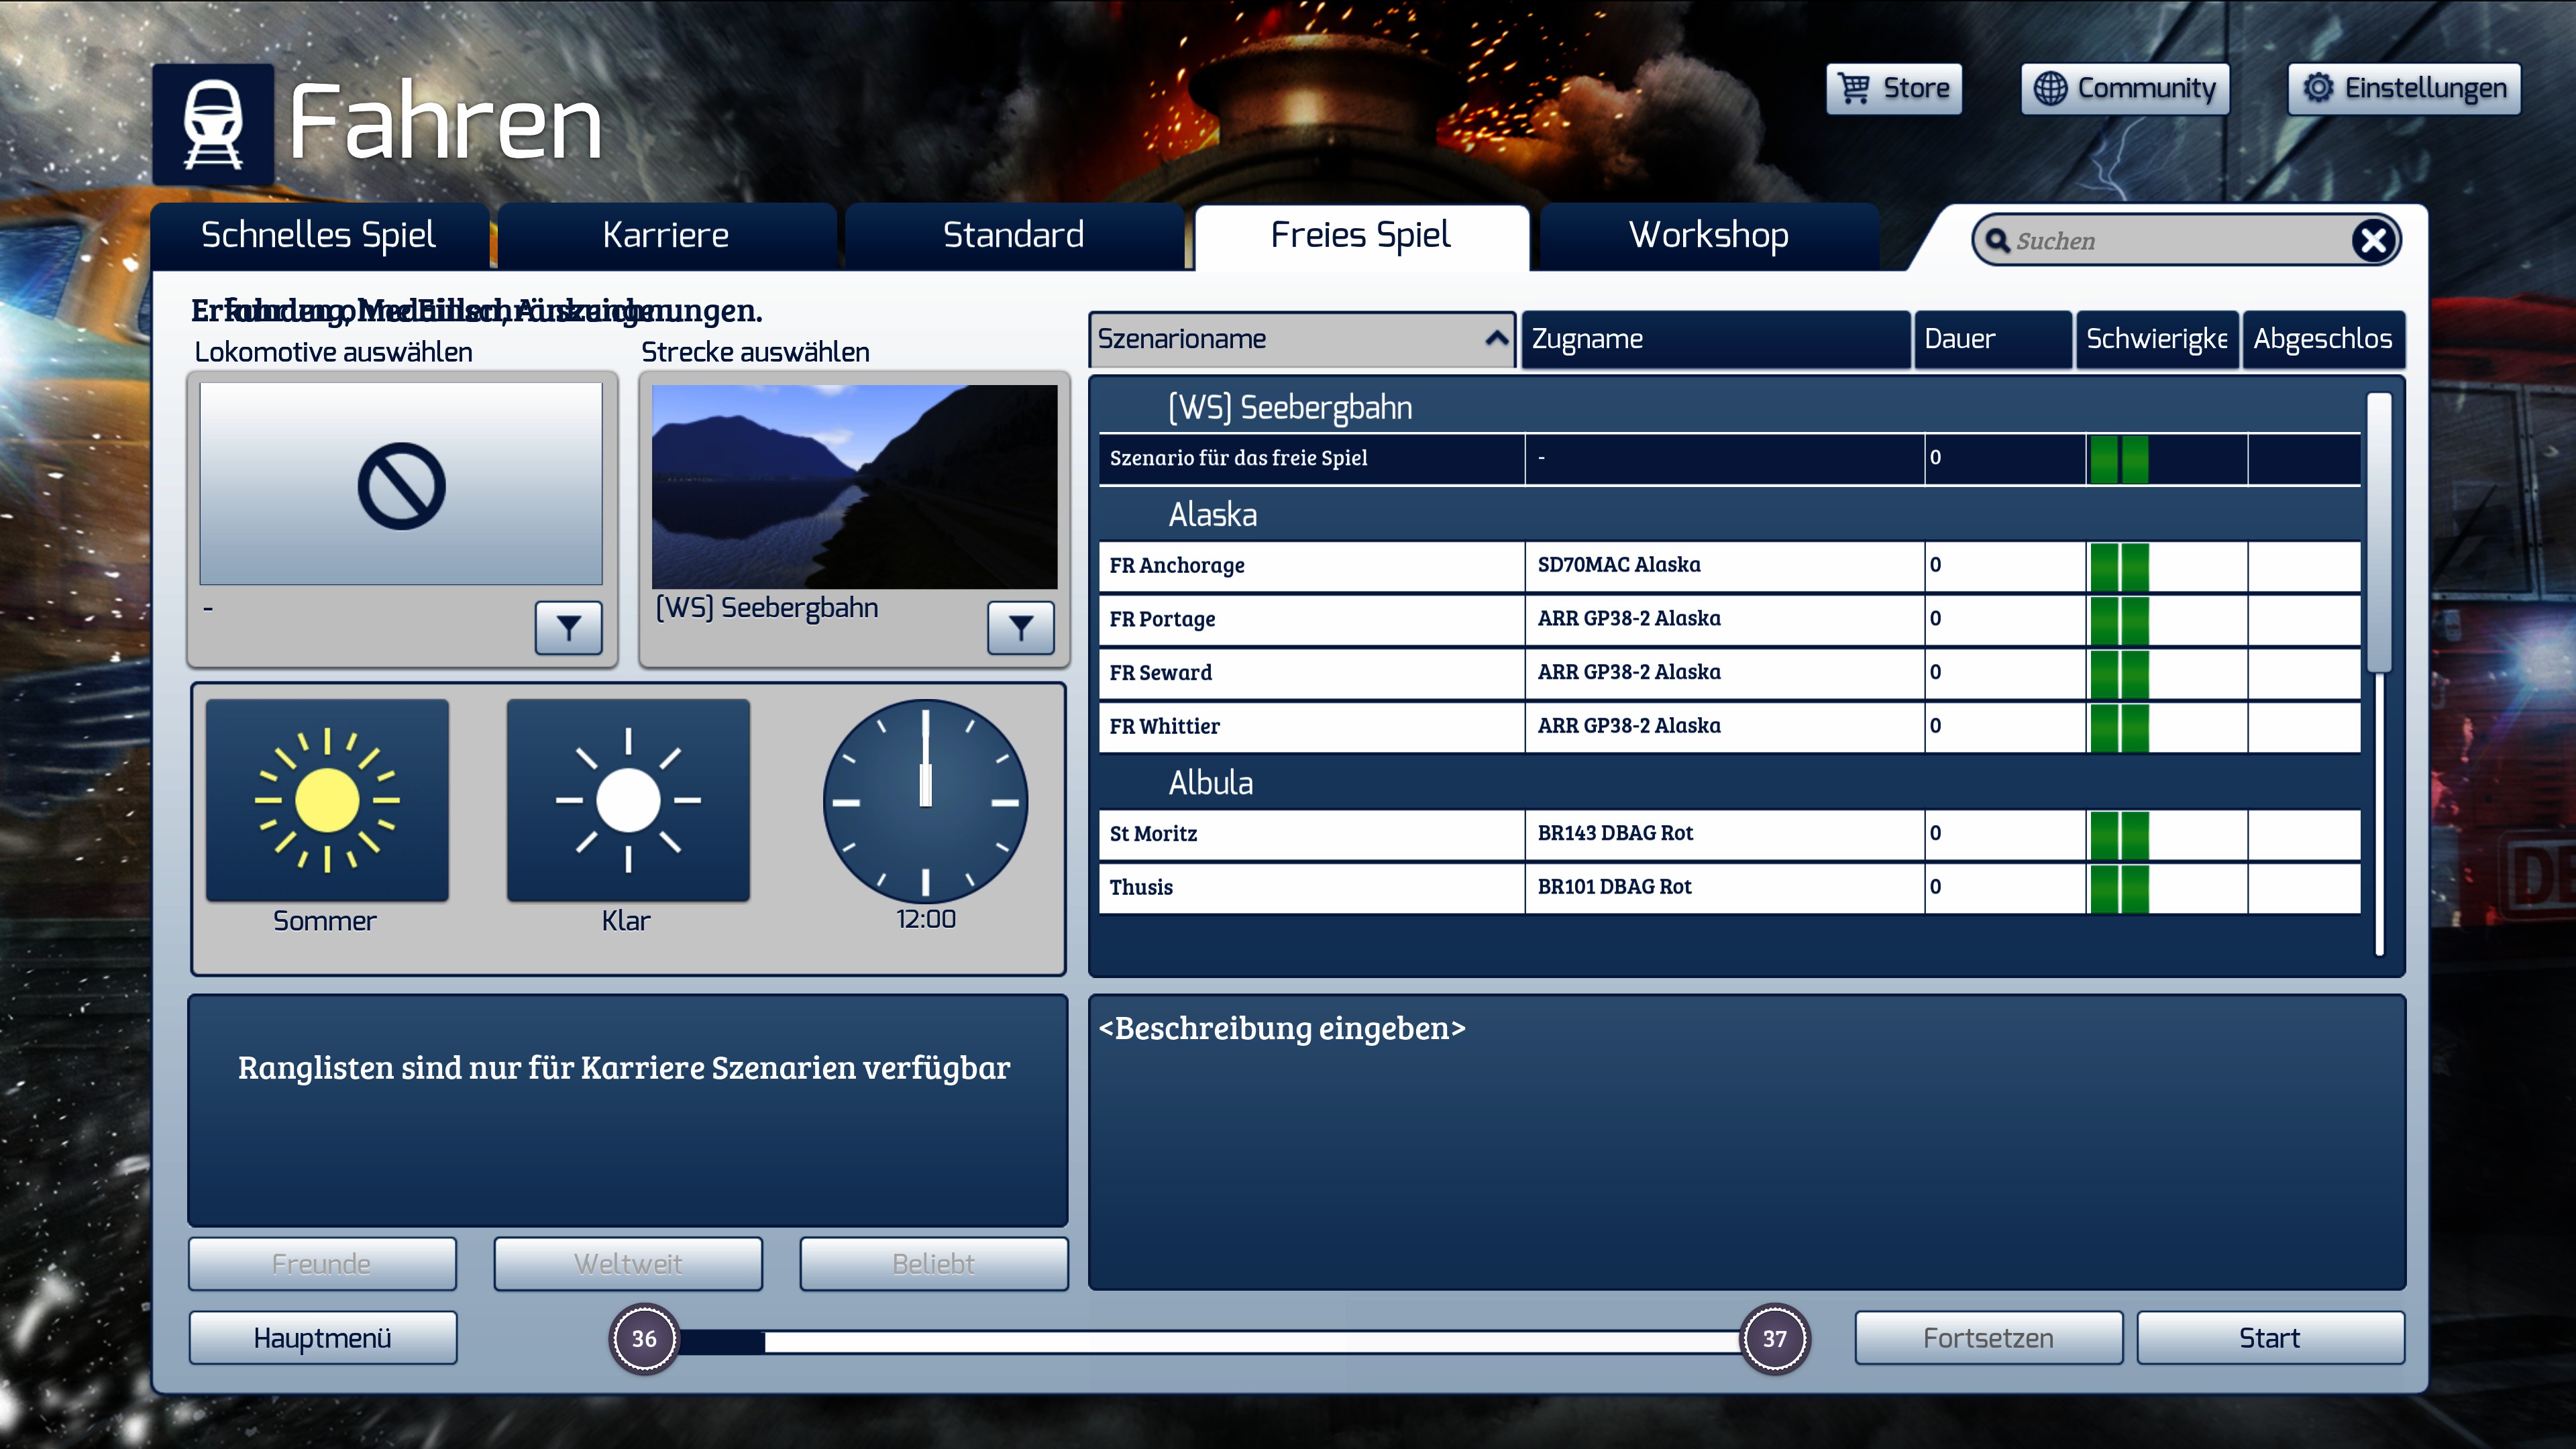Open the Store
The image size is (2576, 1449).
[1894, 89]
